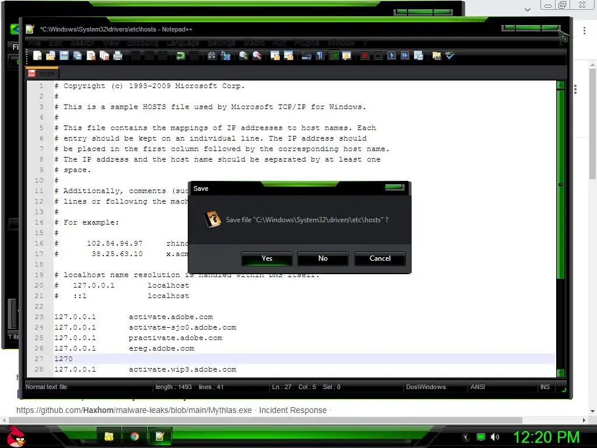Click the Notepad++ taskbar button
The image size is (597, 448).
tap(160, 436)
